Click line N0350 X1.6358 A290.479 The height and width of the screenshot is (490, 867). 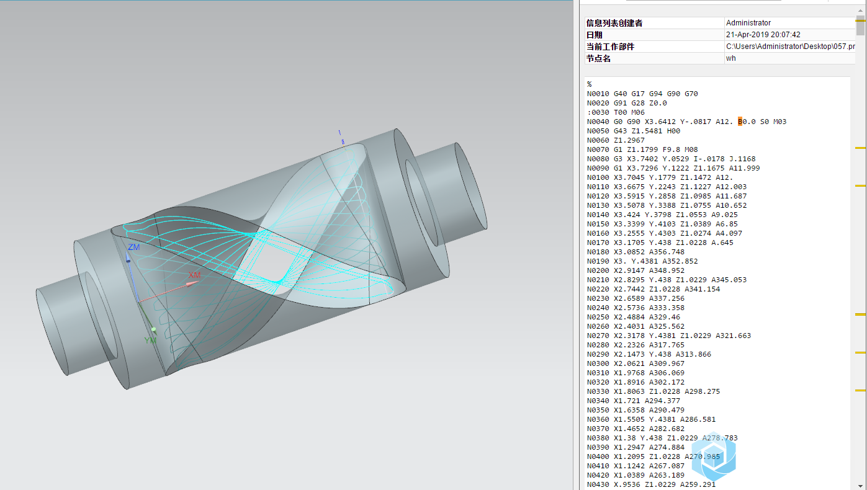[x=636, y=410]
